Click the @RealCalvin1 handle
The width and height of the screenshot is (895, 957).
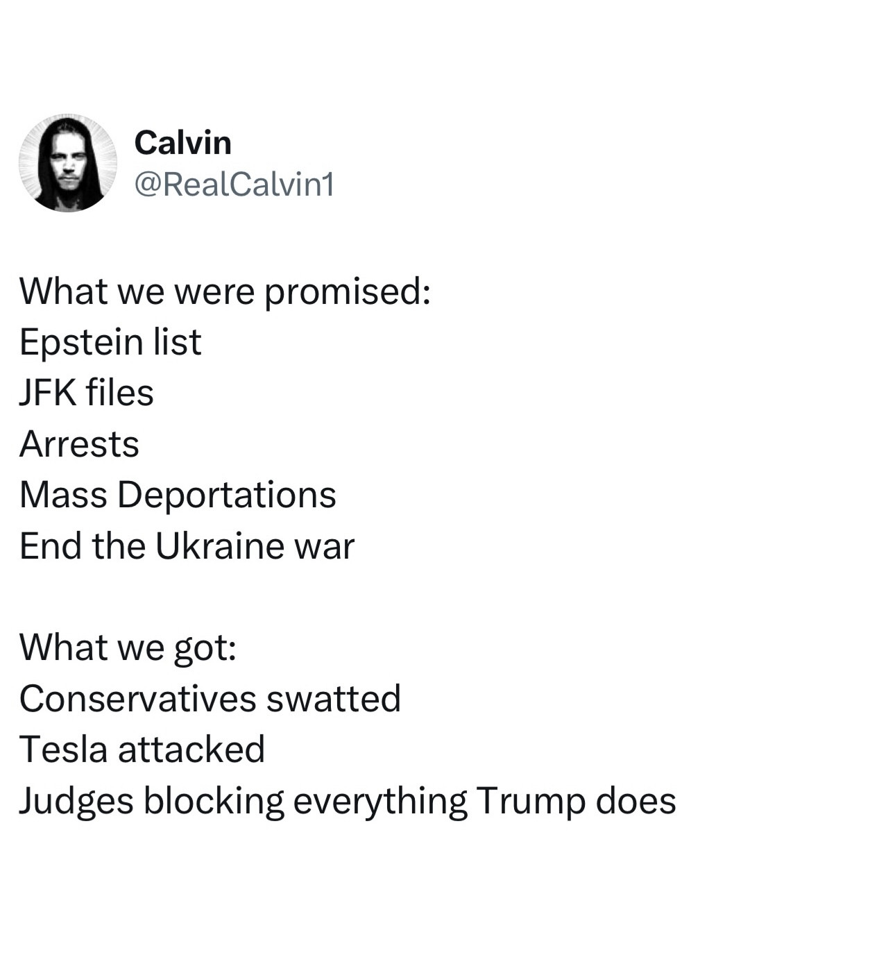tap(234, 185)
